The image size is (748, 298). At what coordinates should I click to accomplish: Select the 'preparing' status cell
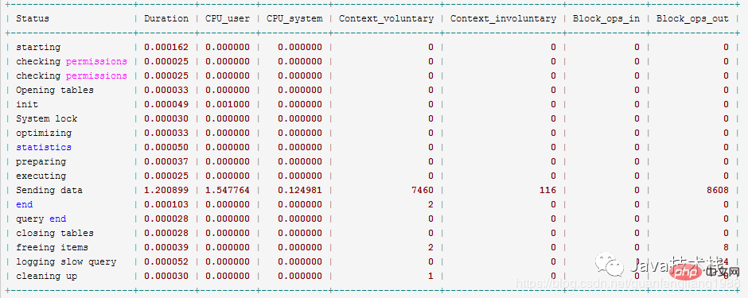[41, 161]
